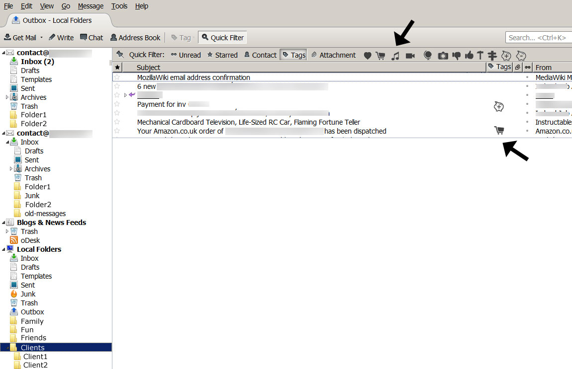Viewport: 572px width, 369px height.
Task: Click the Address Book button
Action: (135, 38)
